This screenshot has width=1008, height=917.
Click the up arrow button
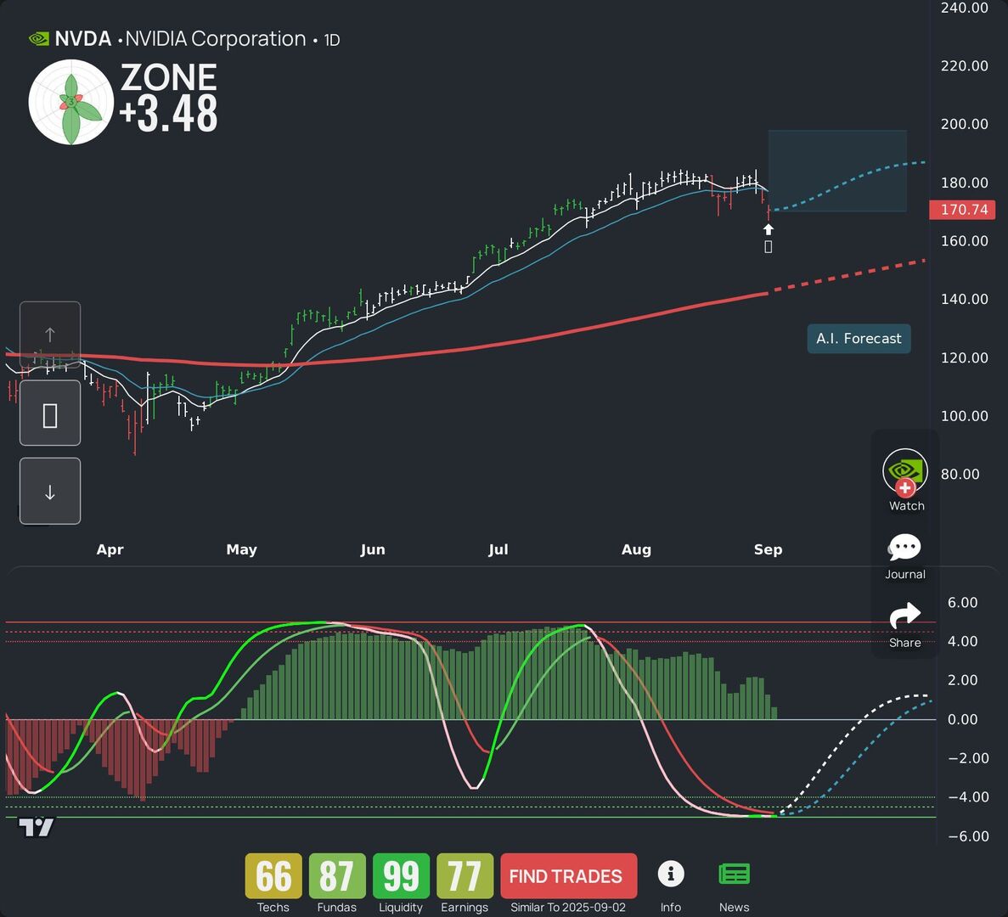[x=50, y=335]
